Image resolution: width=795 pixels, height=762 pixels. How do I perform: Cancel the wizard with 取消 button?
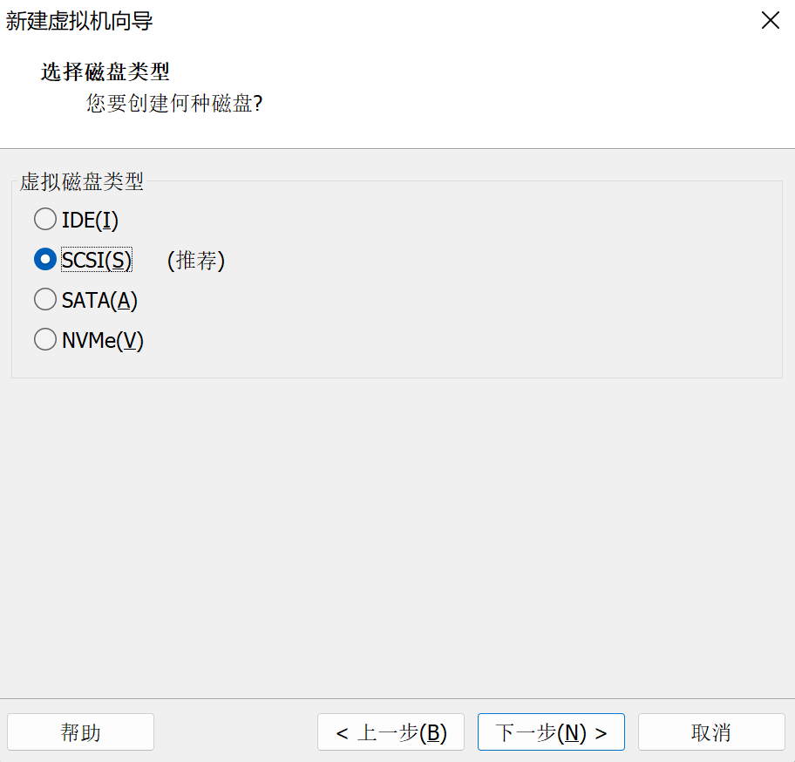[711, 732]
